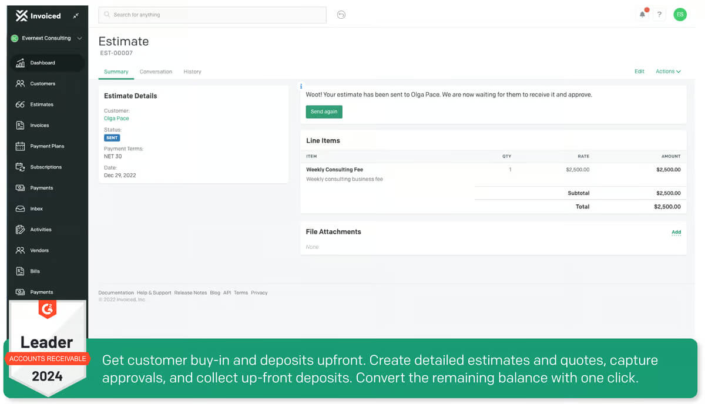The width and height of the screenshot is (705, 404).
Task: Open Payments icon below Subscriptions
Action: coord(20,188)
